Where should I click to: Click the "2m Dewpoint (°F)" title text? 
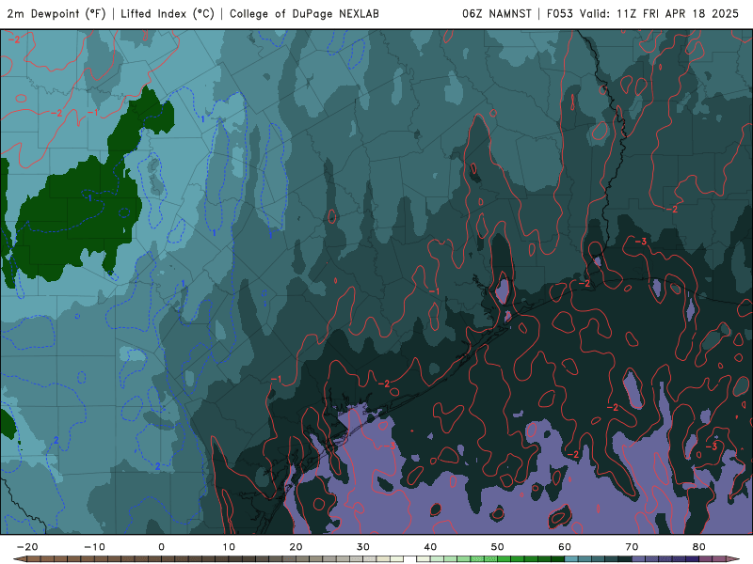[56, 13]
